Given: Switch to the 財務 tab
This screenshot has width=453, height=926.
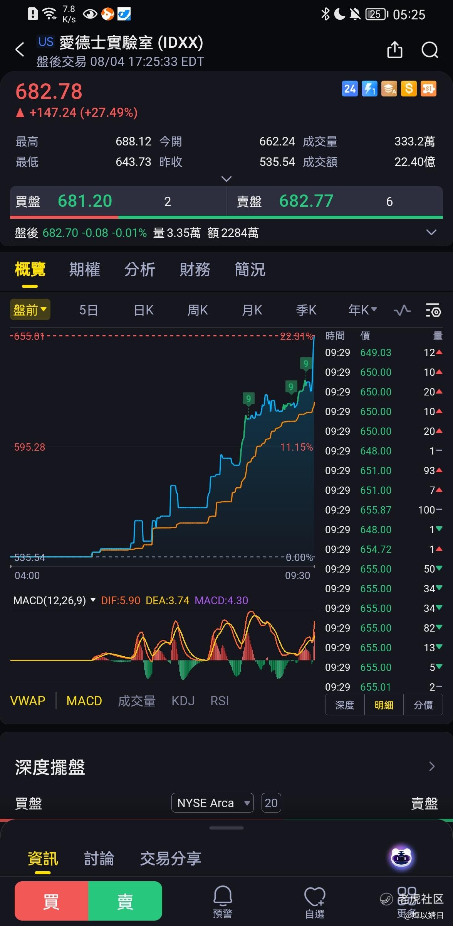Looking at the screenshot, I should (x=195, y=269).
